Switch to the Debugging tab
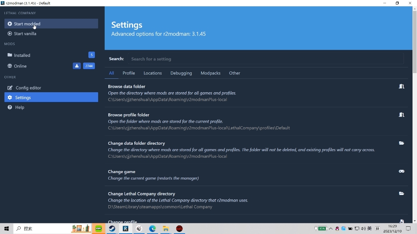Screen dimensions: 417x234 point(181,73)
